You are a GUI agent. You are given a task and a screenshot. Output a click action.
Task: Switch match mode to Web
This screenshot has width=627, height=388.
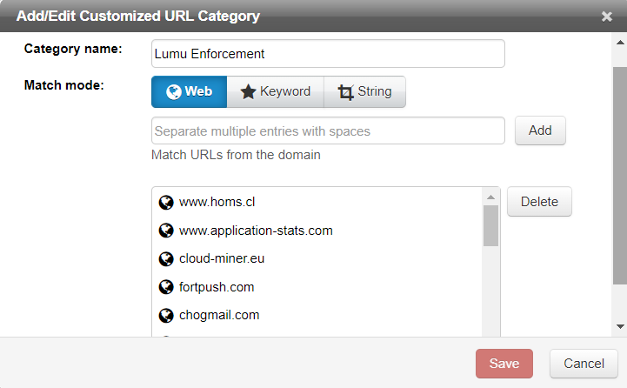click(x=189, y=91)
